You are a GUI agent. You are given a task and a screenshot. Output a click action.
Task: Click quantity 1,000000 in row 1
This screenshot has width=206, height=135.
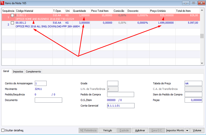pyautogui.click(x=84, y=15)
